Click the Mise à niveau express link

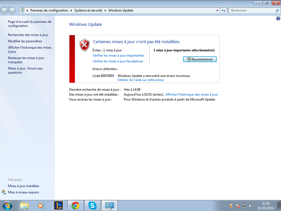coord(24,192)
